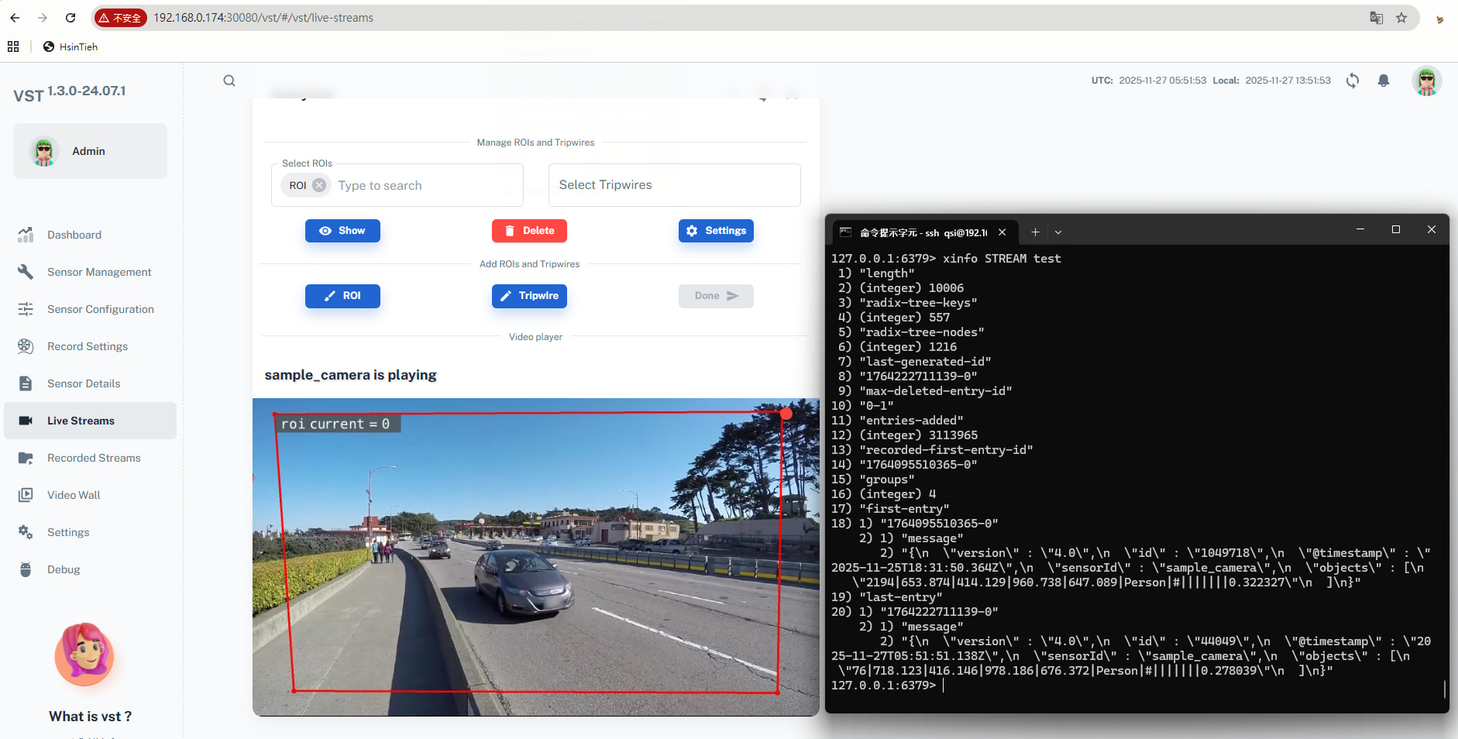
Task: Click the Sensor Management wrench icon
Action: tap(26, 272)
